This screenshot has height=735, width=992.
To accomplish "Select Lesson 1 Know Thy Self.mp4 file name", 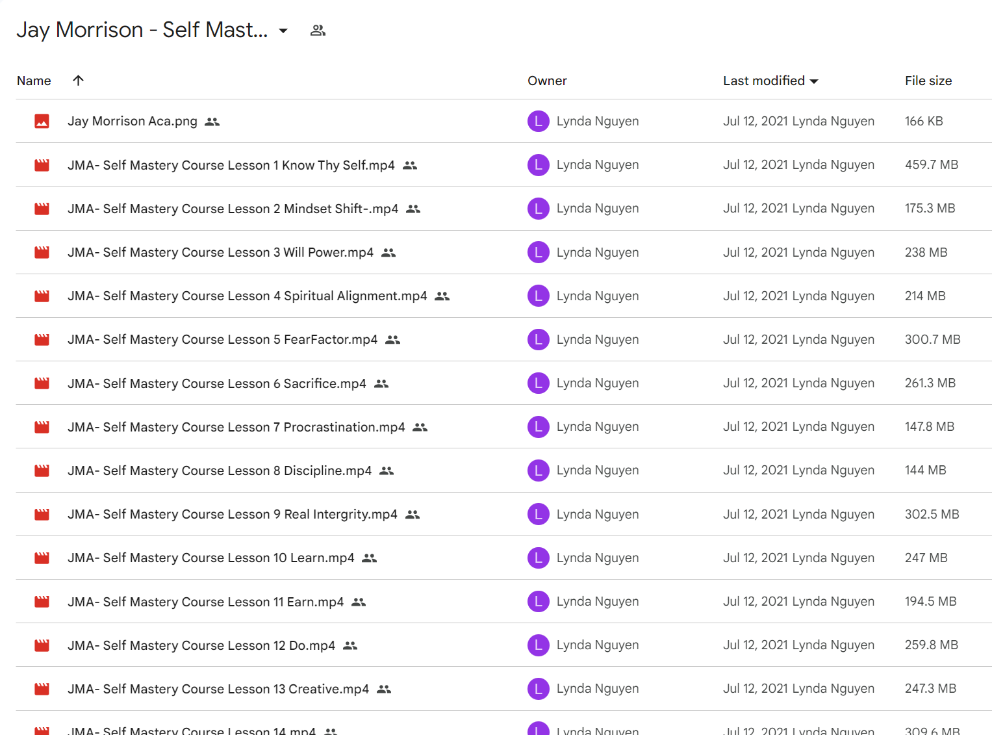I will (231, 165).
